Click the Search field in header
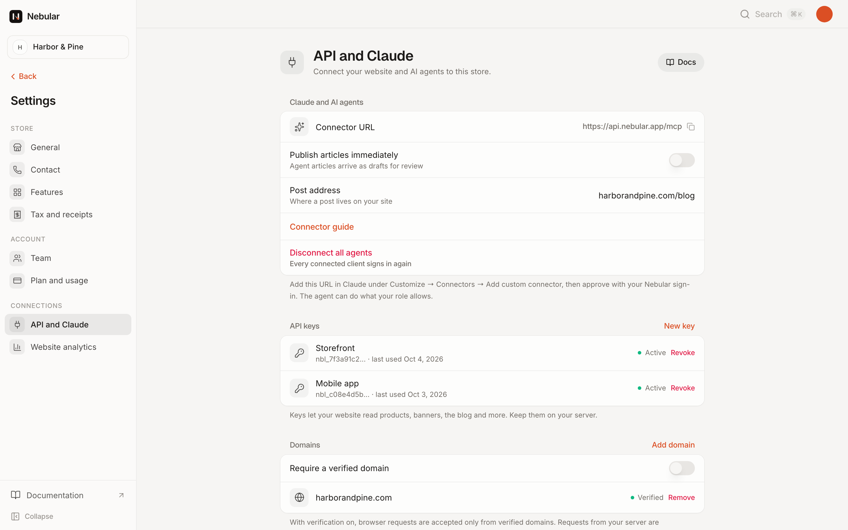 (x=773, y=14)
